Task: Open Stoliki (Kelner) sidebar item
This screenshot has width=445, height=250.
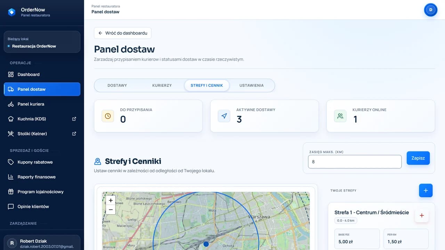Action: [x=42, y=134]
